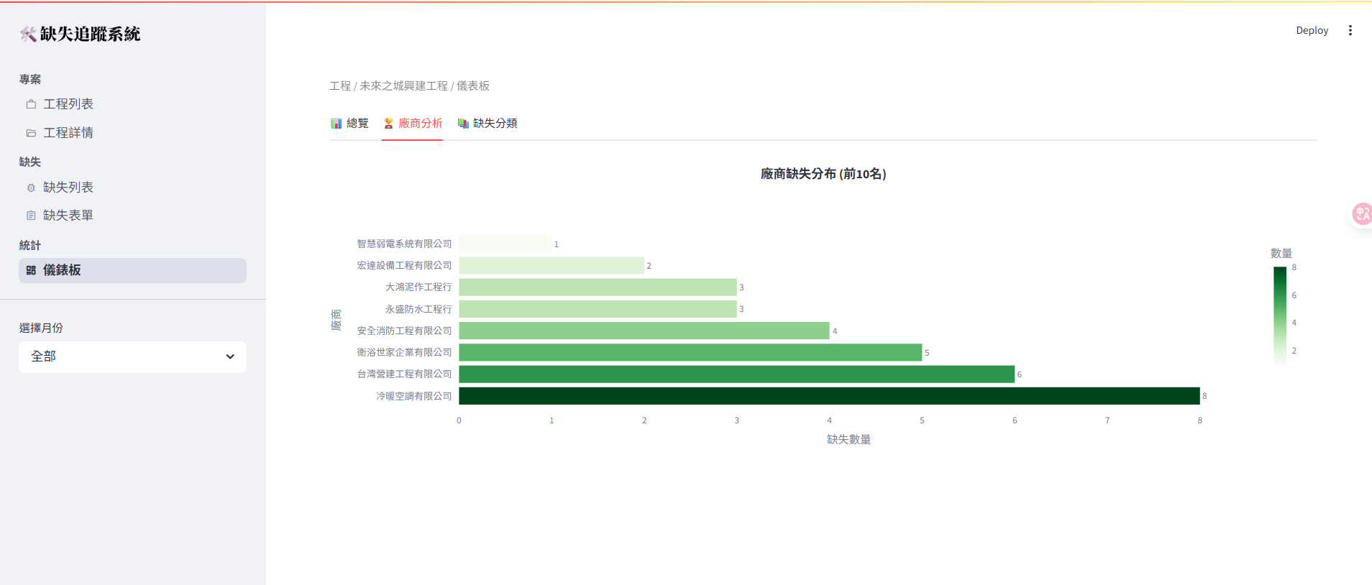The height and width of the screenshot is (585, 1372).
Task: Switch to the 缺失分類 tab
Action: click(x=488, y=124)
